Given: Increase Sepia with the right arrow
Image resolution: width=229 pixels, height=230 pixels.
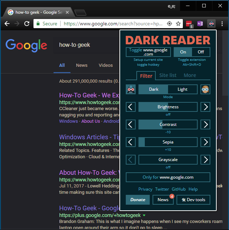Looking at the screenshot, I should [x=205, y=142].
